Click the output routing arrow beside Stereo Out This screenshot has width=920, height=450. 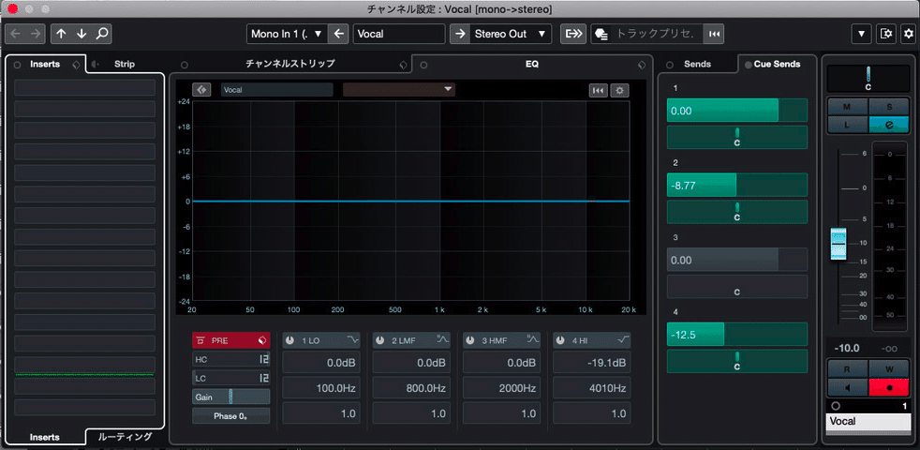[459, 34]
